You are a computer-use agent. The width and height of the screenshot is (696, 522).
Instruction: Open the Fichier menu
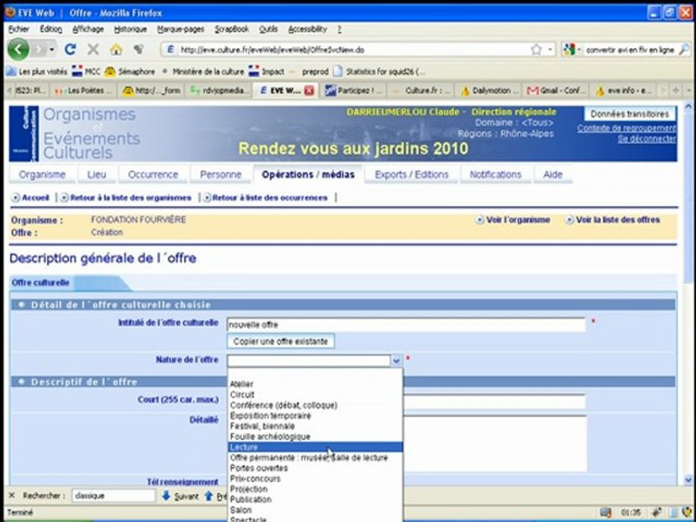coord(19,29)
